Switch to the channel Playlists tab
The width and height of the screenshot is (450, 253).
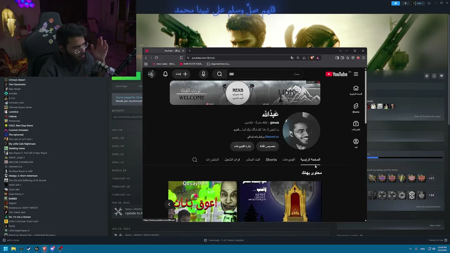pyautogui.click(x=232, y=160)
